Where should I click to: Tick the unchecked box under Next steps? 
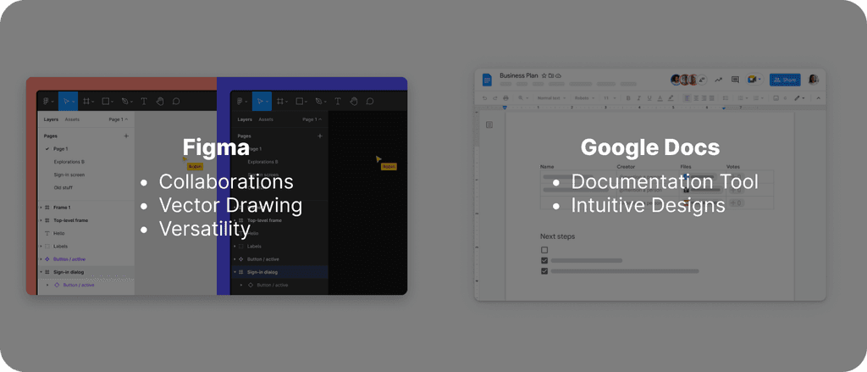[544, 250]
